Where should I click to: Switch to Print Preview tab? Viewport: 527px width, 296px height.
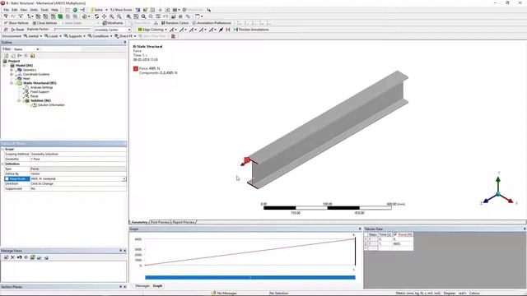(160, 222)
